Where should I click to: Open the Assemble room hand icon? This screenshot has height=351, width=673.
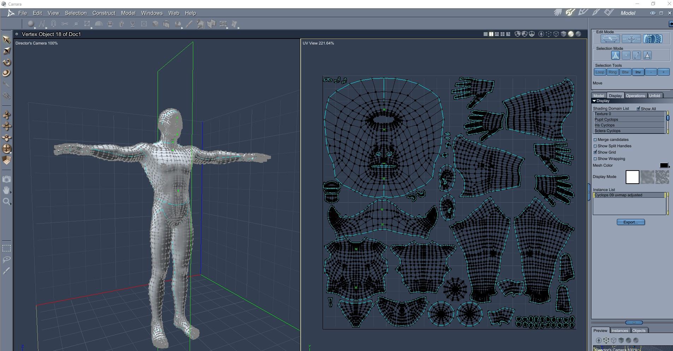pyautogui.click(x=558, y=13)
